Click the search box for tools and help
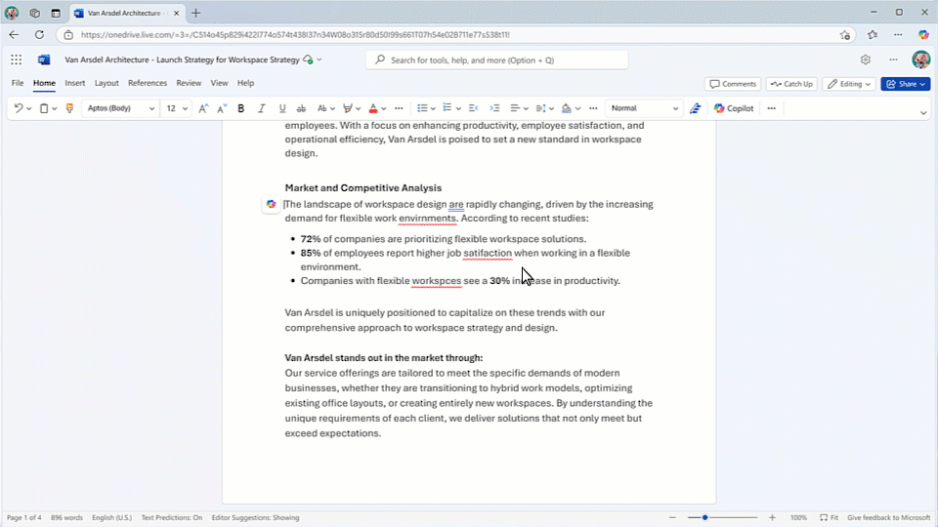 click(x=497, y=60)
